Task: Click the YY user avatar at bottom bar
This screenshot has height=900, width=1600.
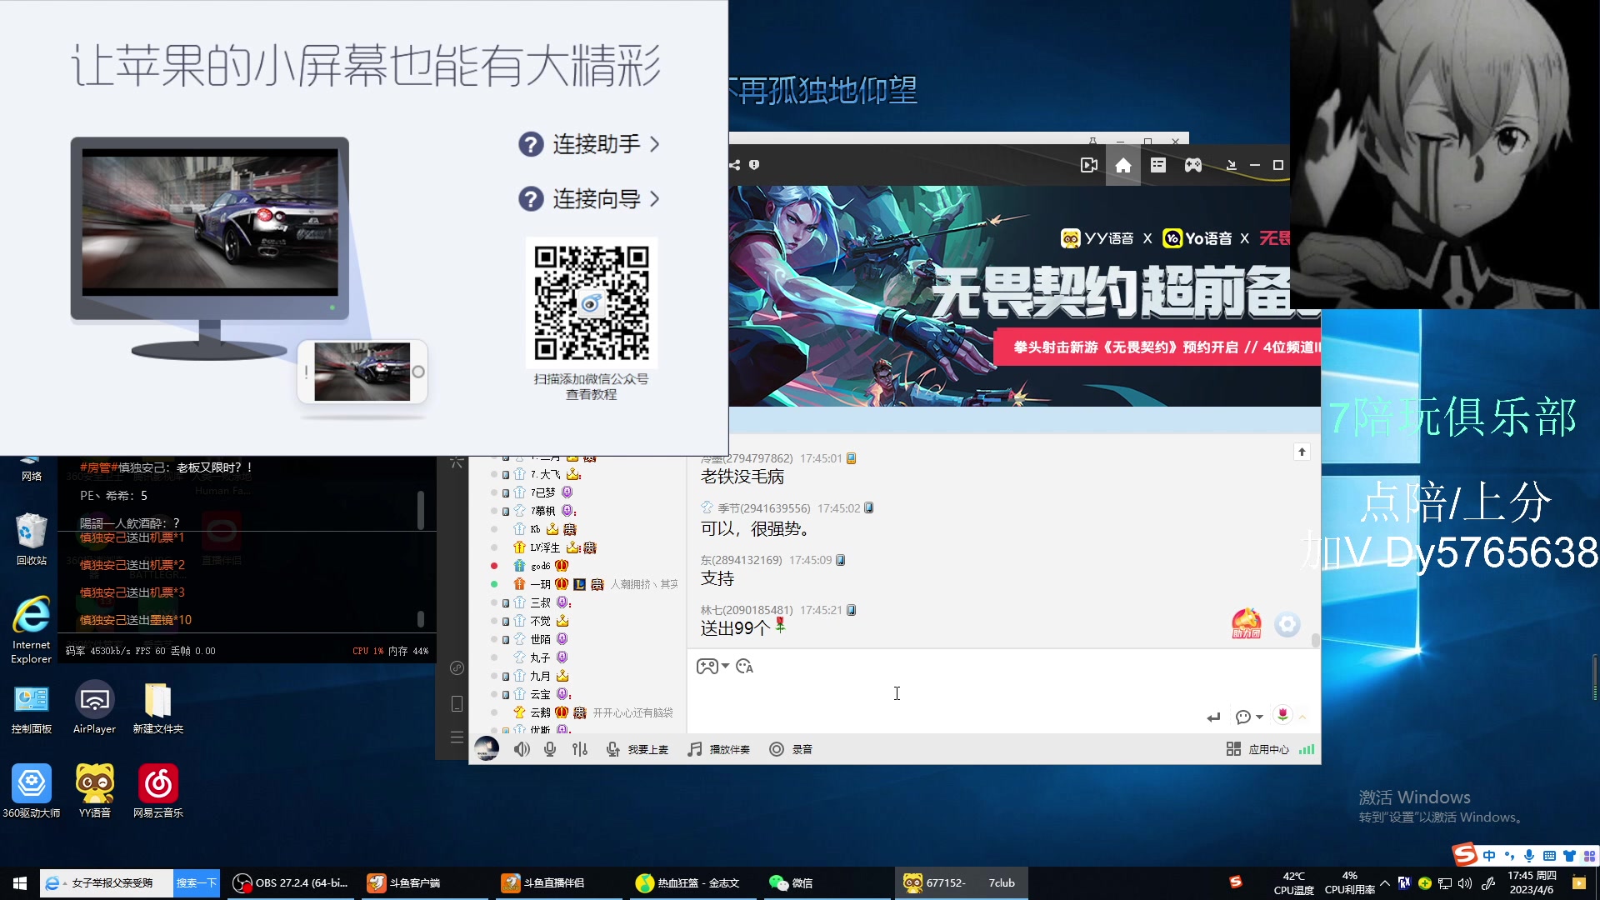Action: [x=487, y=748]
